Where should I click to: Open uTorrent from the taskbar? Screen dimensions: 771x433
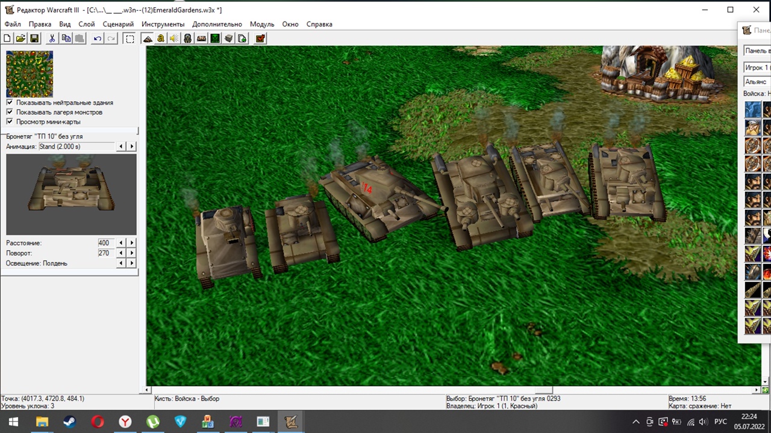point(152,422)
